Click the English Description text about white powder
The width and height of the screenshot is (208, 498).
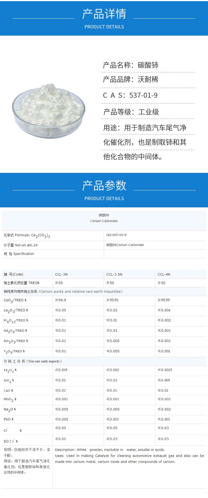coord(110,450)
